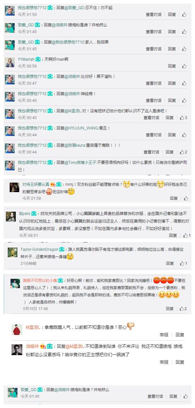The height and width of the screenshot is (408, 195).
Task: Click thumbs-up showing 3 likes on M温凉L reply
Action: 183,118
